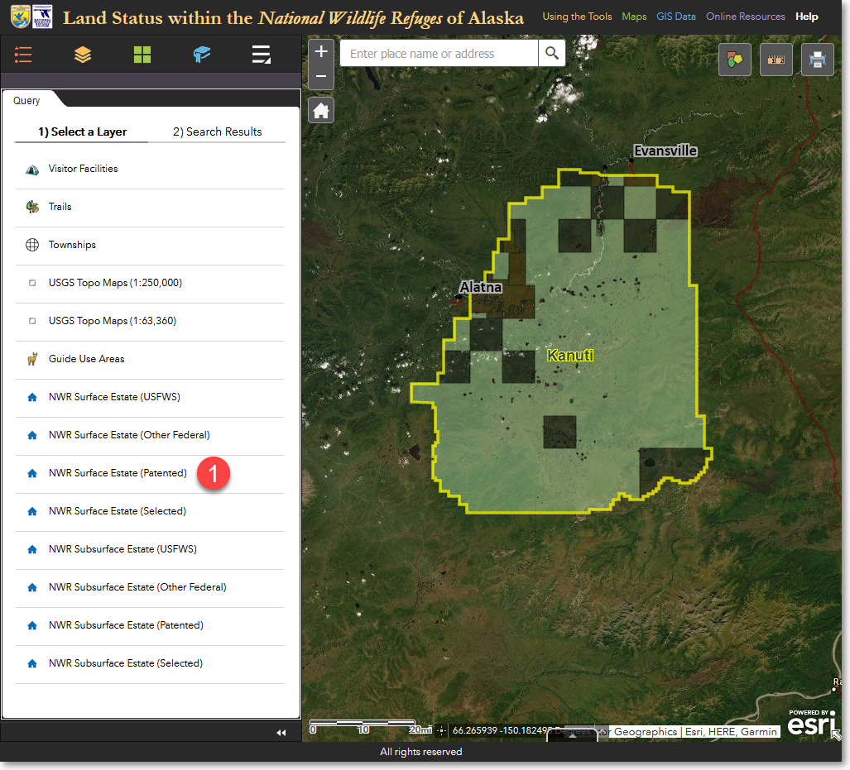
Task: Zoom in on the map
Action: [321, 52]
